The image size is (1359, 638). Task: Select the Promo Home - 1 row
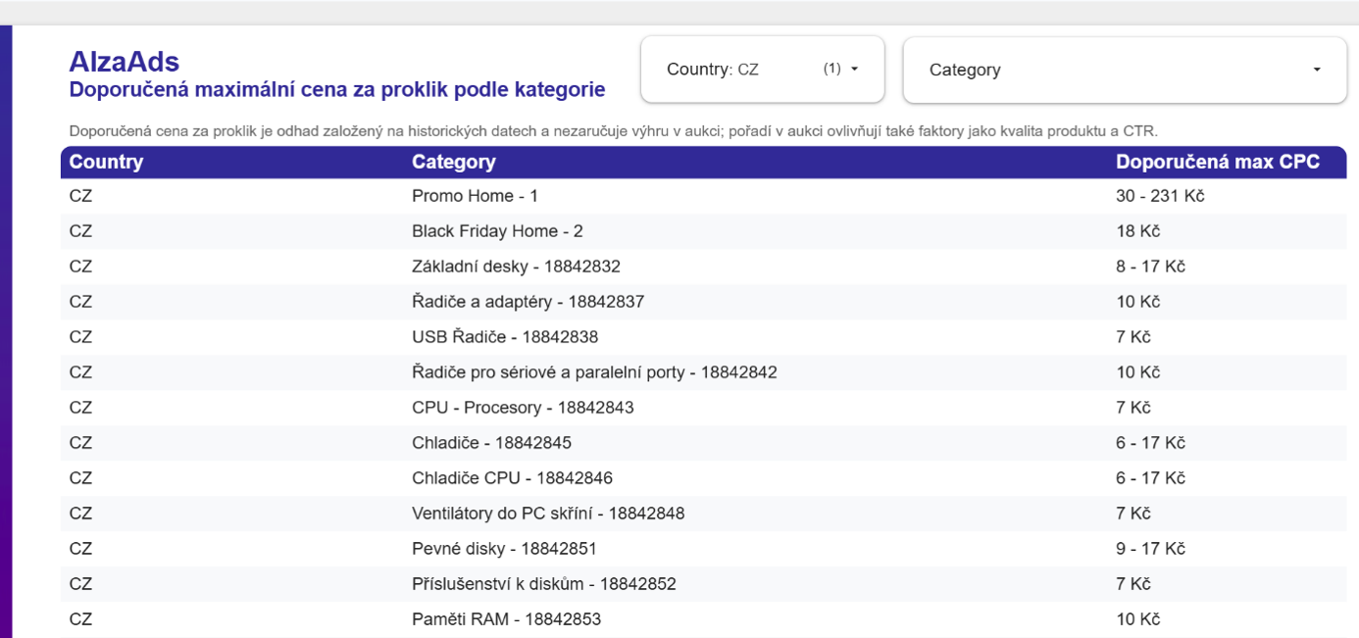click(703, 196)
